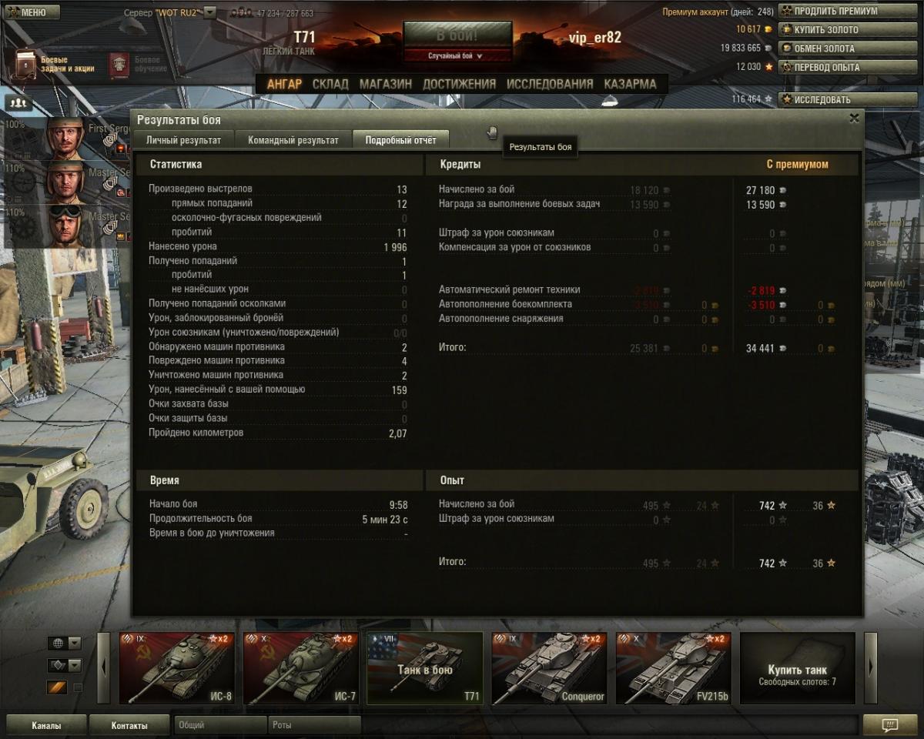Image resolution: width=924 pixels, height=739 pixels.
Task: Click Начислено за бой experience value 742
Action: pos(766,506)
